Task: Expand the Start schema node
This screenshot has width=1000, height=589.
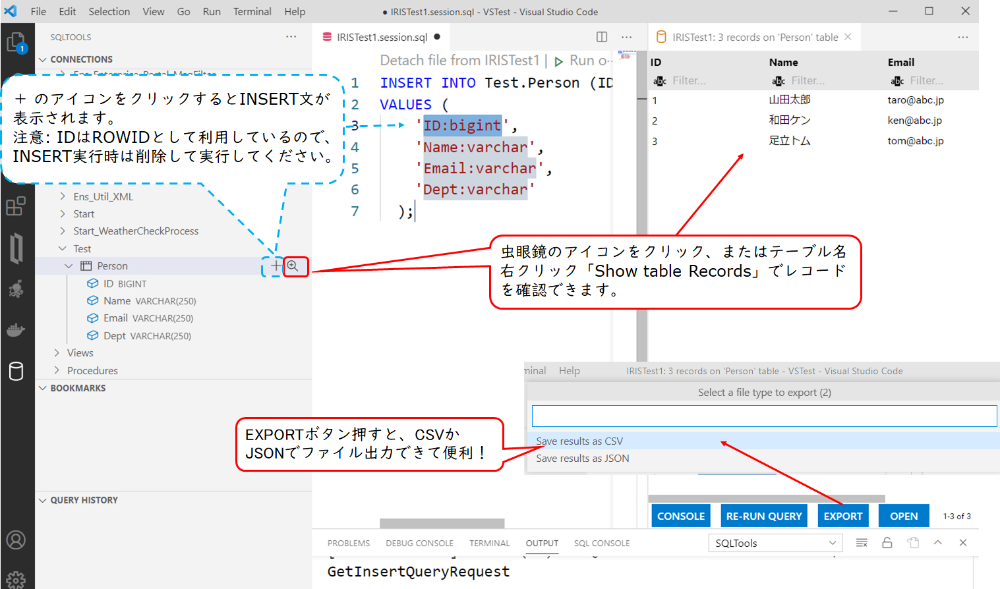Action: pyautogui.click(x=63, y=213)
